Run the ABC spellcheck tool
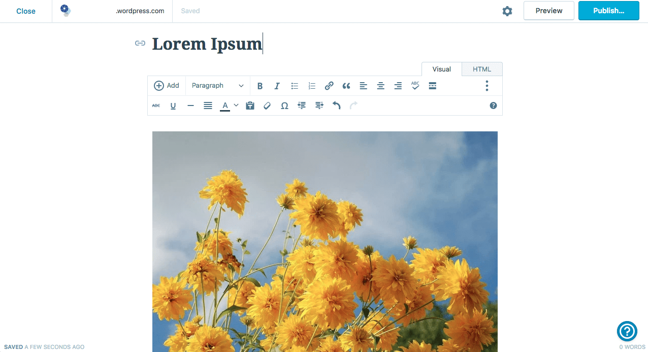Image resolution: width=648 pixels, height=352 pixels. (415, 86)
